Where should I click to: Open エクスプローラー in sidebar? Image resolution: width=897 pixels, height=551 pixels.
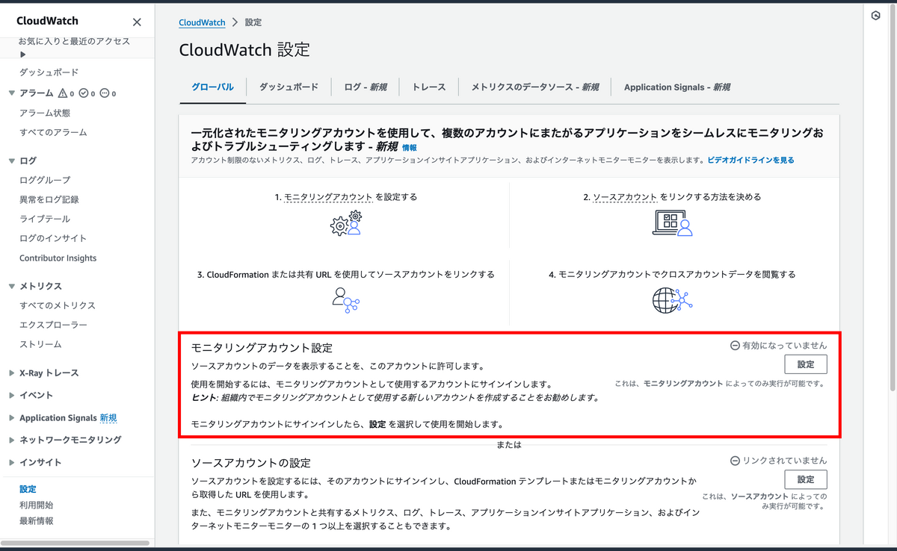coord(53,325)
